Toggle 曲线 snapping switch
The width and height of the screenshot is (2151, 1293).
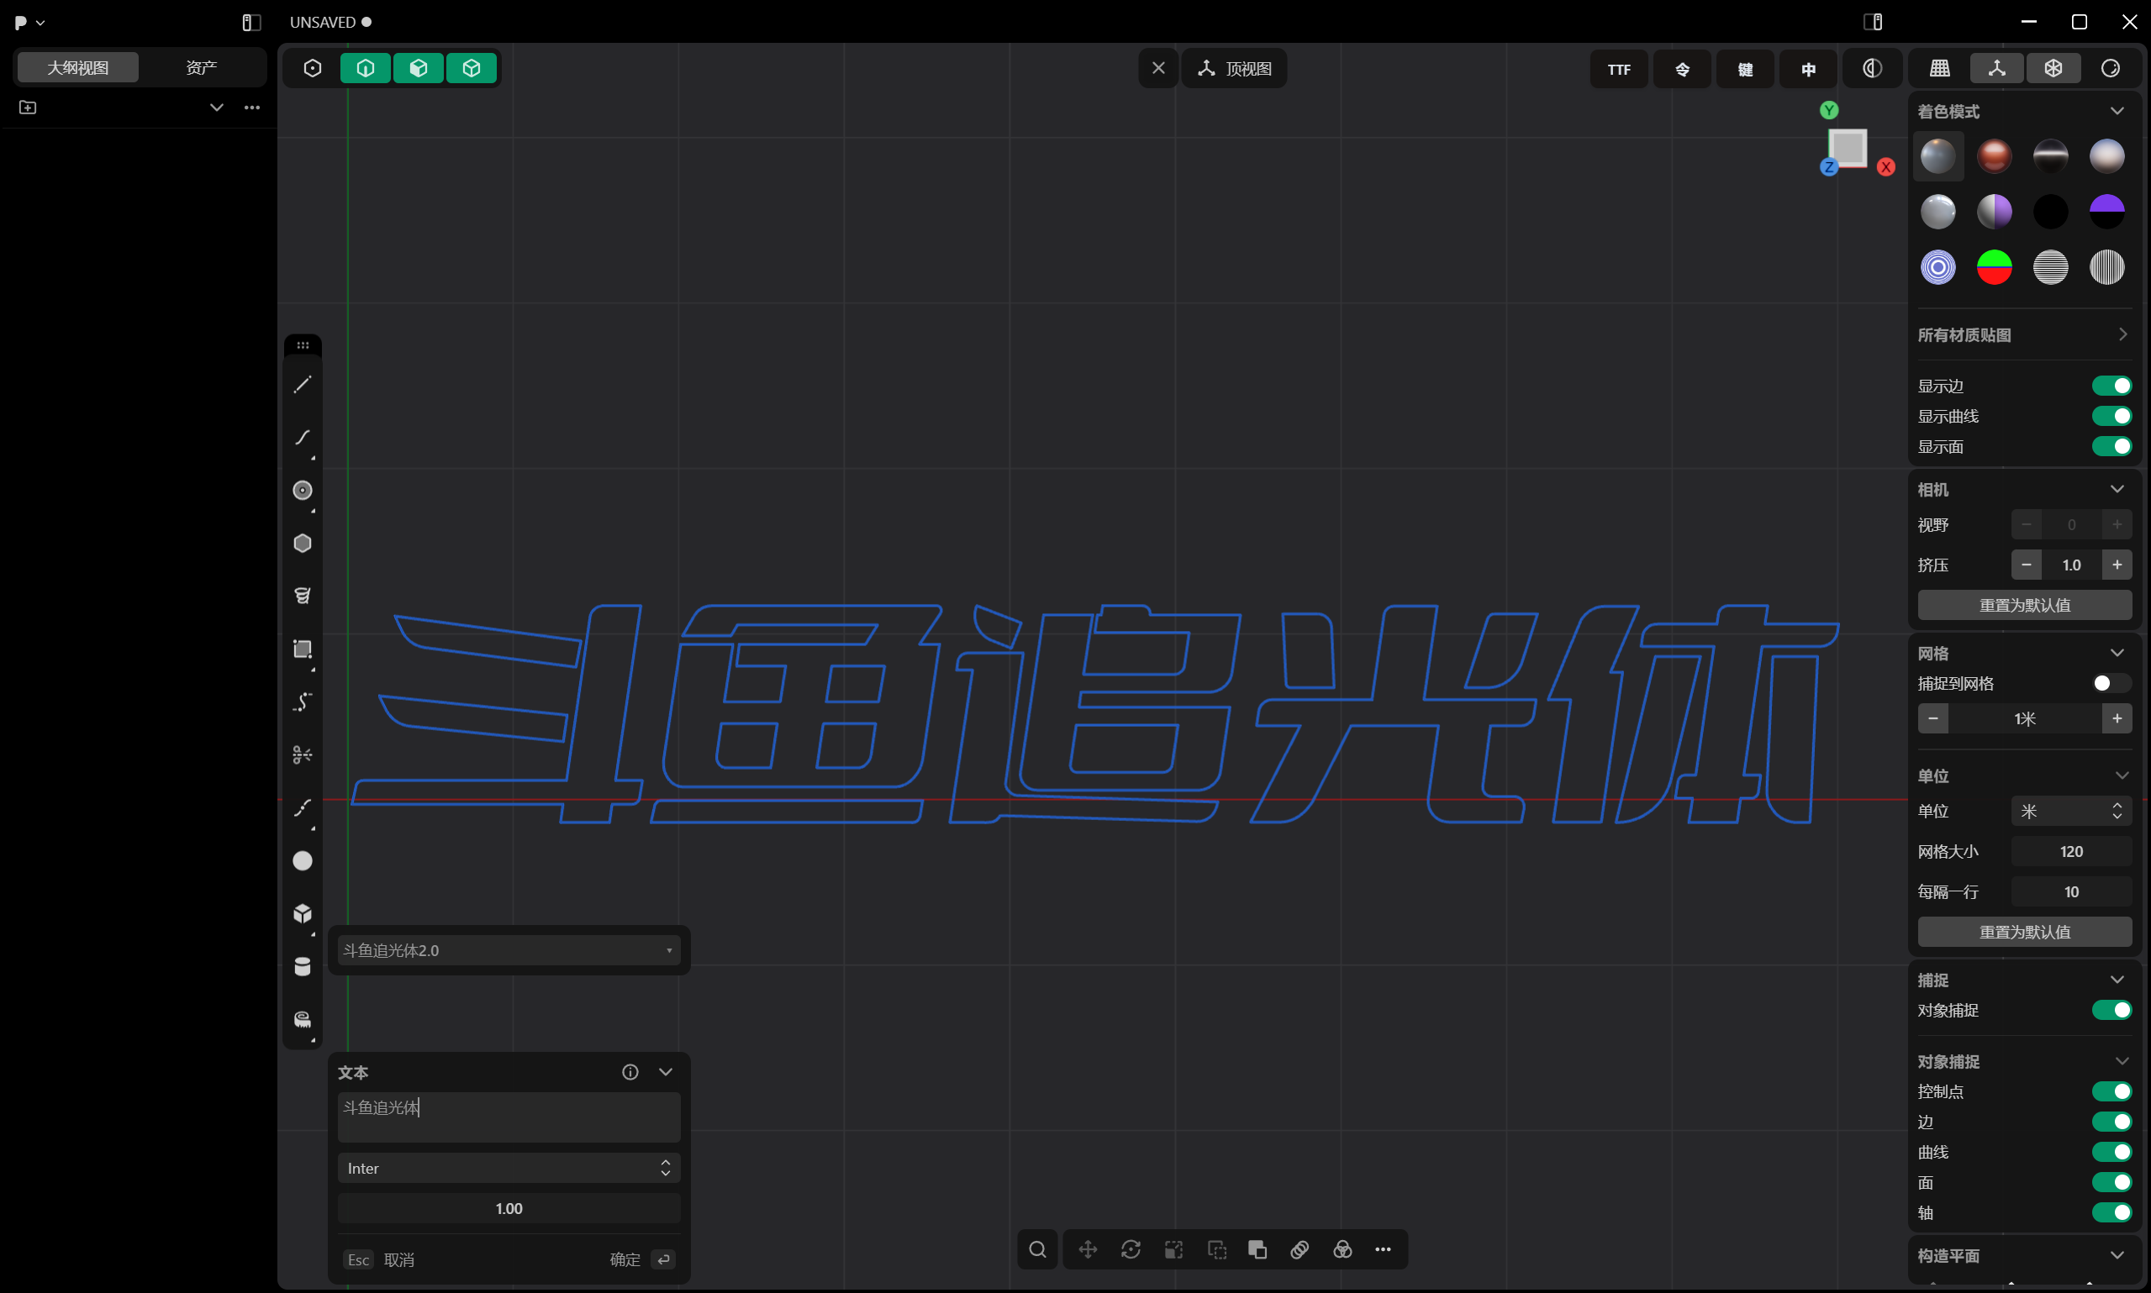(2111, 1152)
